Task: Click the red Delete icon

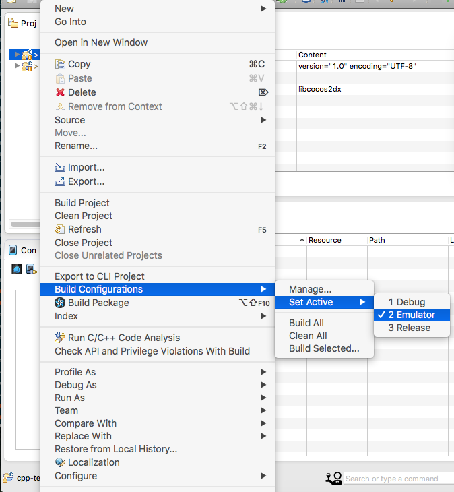Action: tap(60, 93)
